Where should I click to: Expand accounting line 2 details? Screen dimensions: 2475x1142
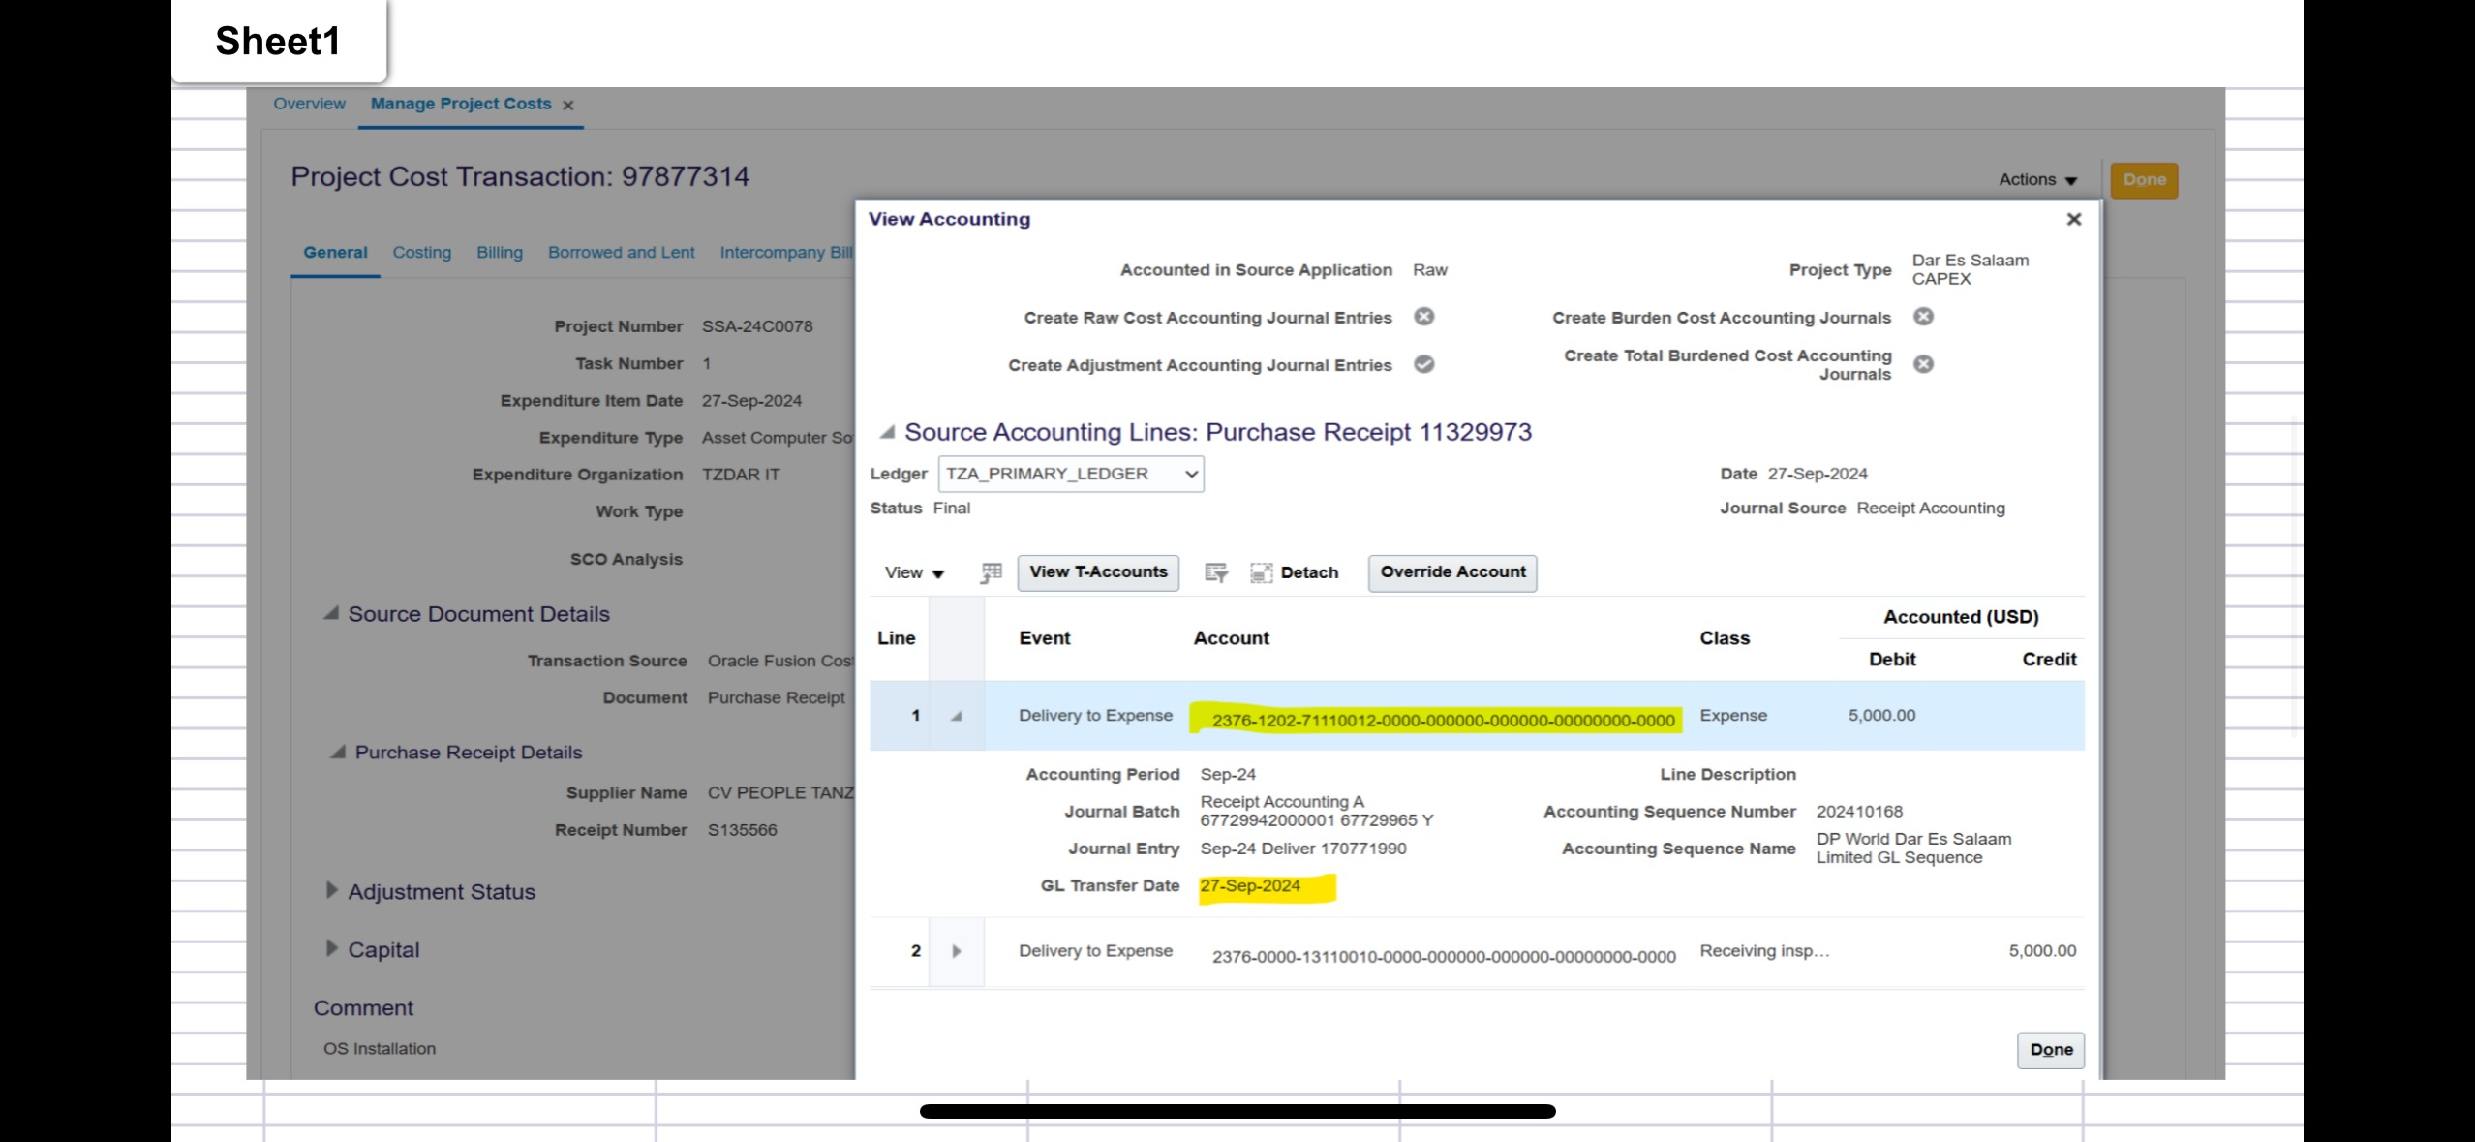click(x=957, y=951)
